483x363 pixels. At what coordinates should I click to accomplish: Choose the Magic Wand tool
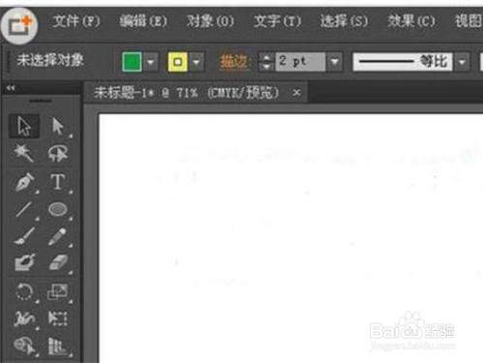click(24, 153)
